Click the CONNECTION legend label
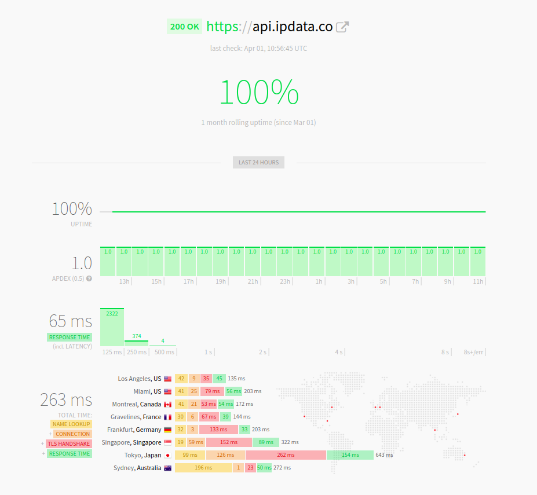Screen dimensions: 537x495 coord(72,434)
